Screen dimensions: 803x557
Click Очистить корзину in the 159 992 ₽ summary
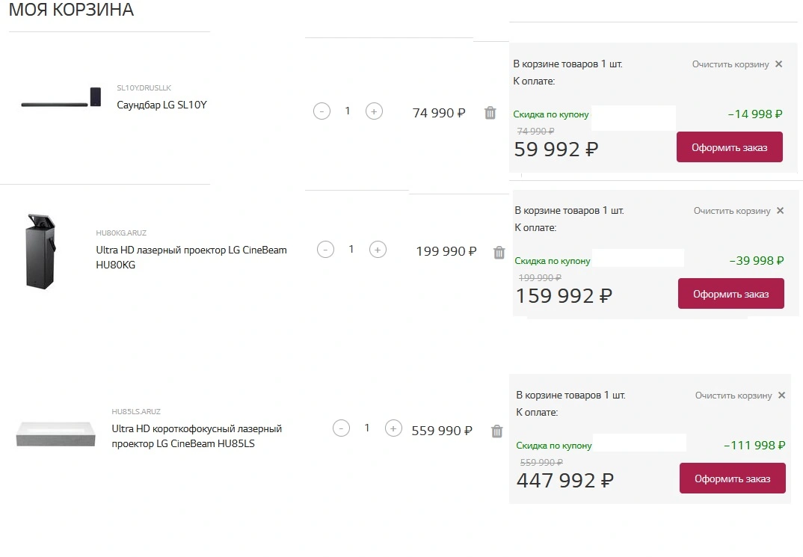click(x=732, y=210)
